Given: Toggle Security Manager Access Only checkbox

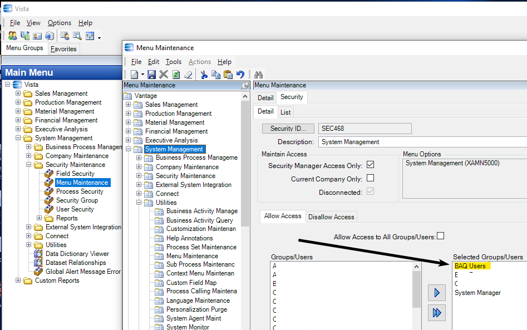Looking at the screenshot, I should tap(371, 165).
